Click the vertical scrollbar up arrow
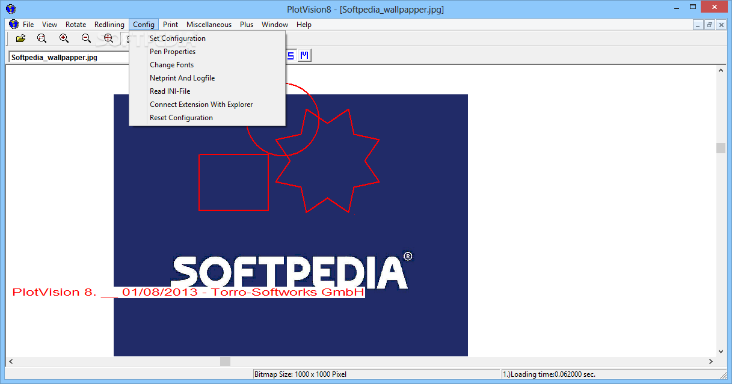 [x=721, y=70]
